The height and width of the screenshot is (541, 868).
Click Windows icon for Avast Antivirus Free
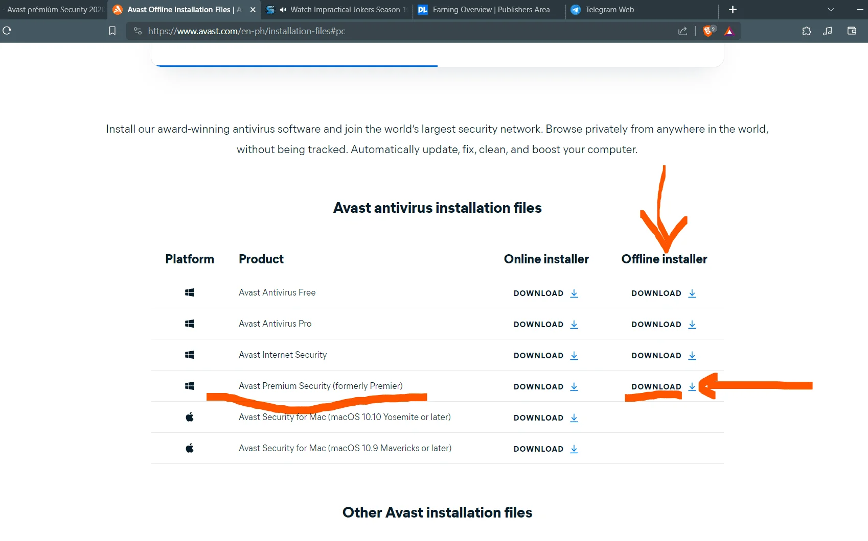[x=190, y=292]
